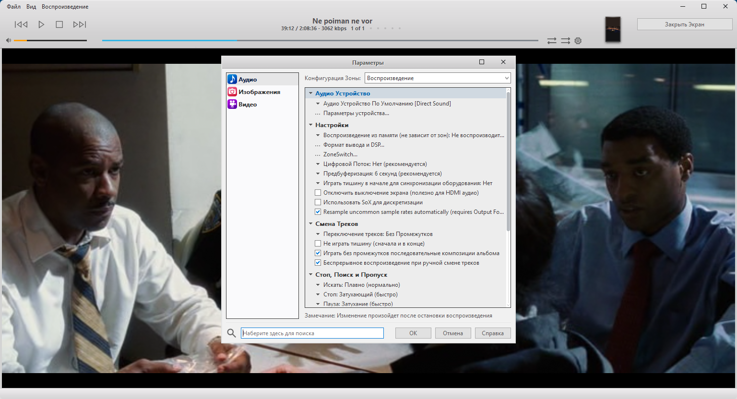Select the Видео category
The image size is (737, 399).
pyautogui.click(x=248, y=105)
